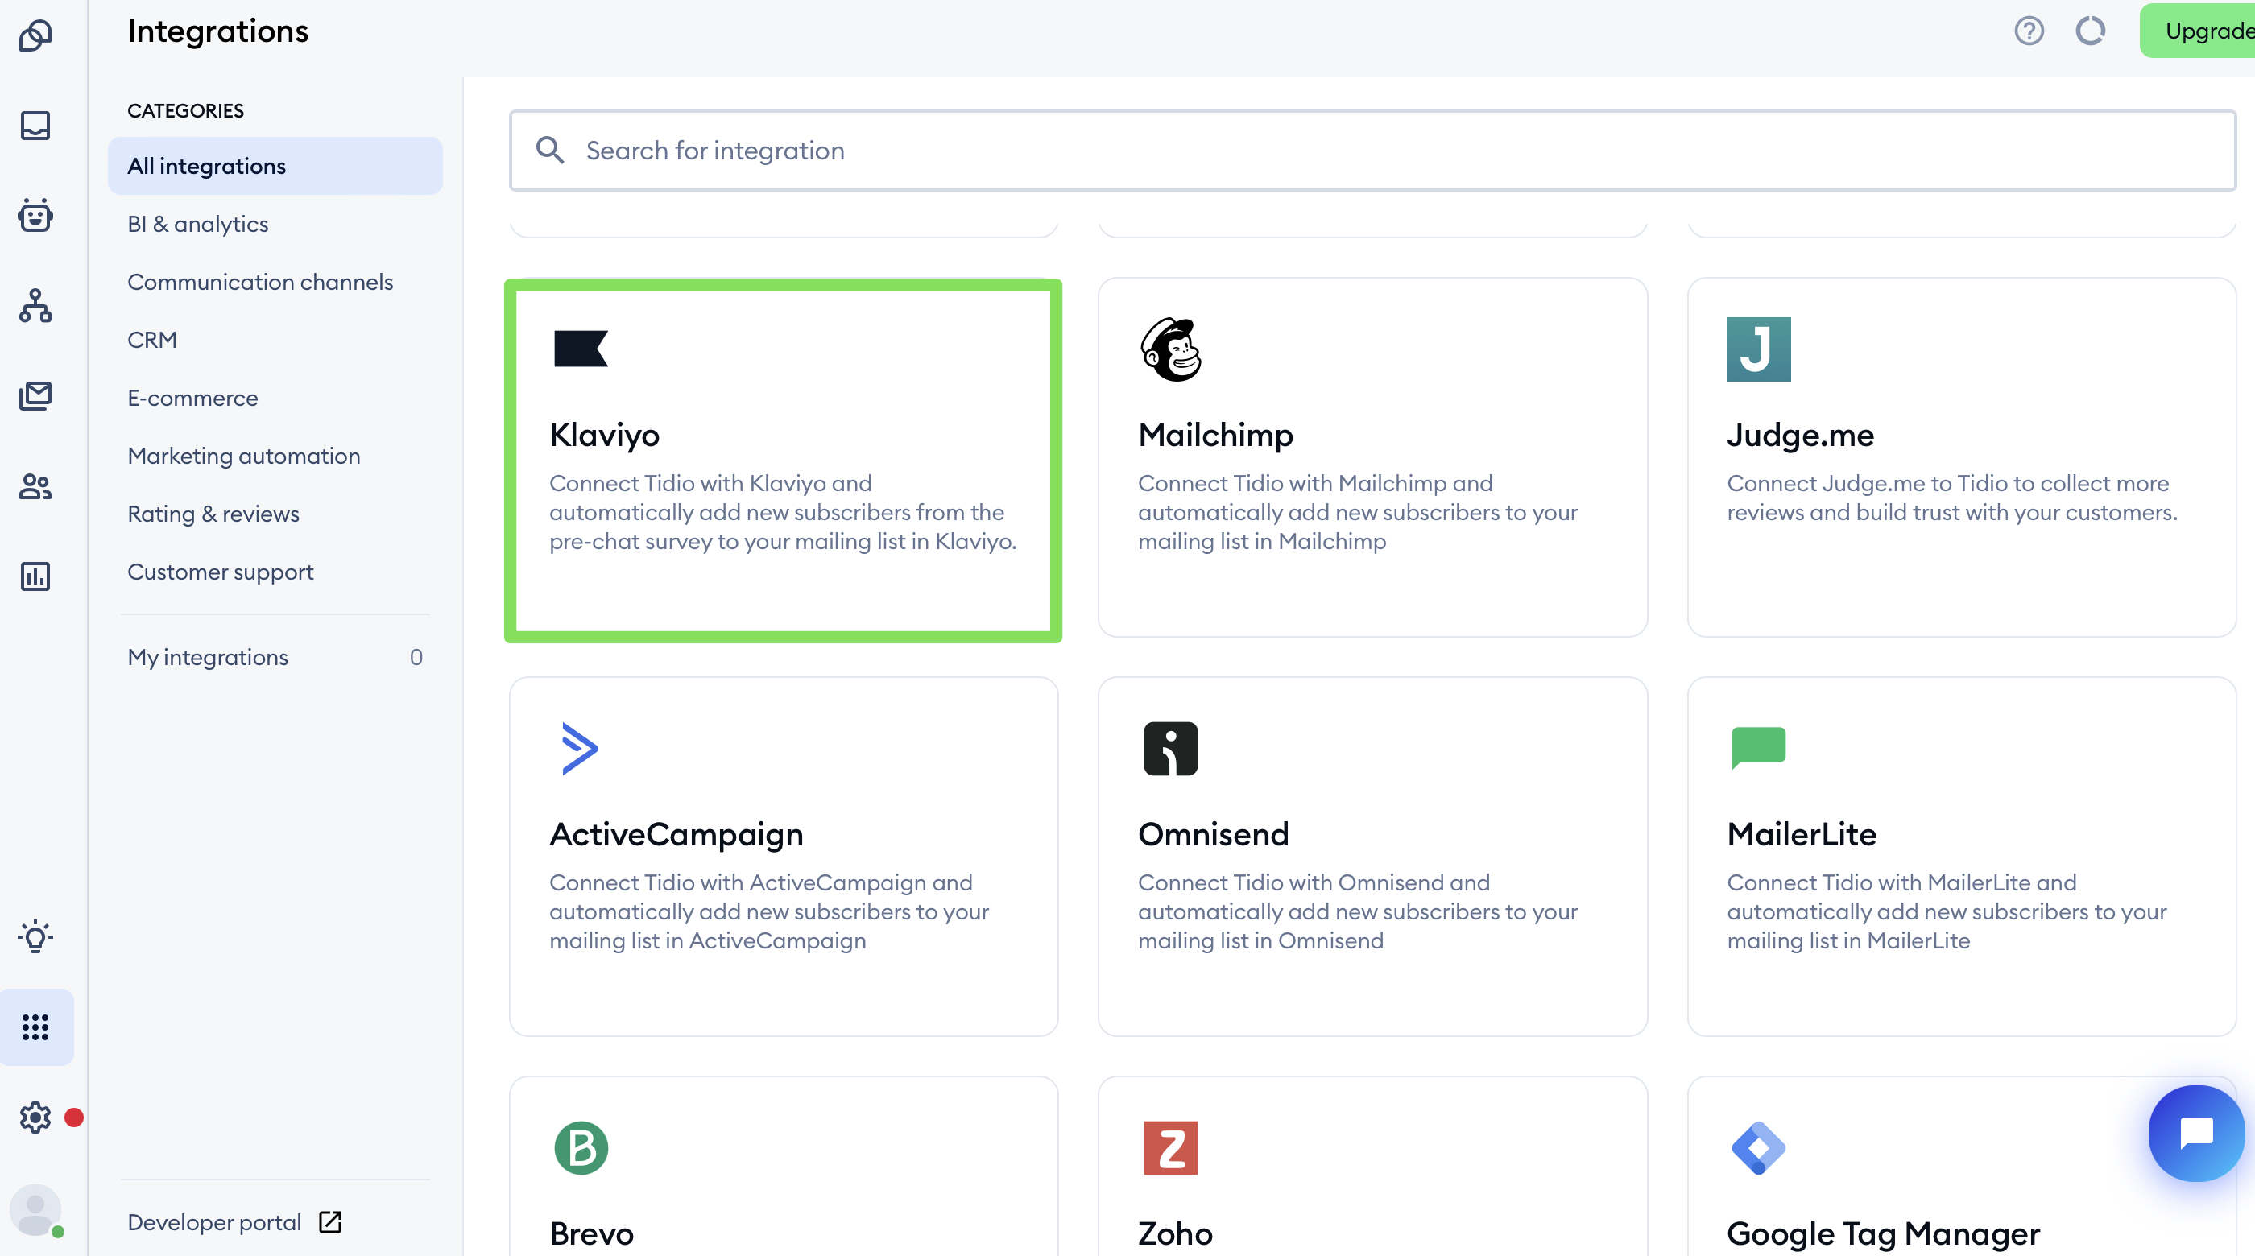Image resolution: width=2255 pixels, height=1256 pixels.
Task: Click the CATEGORIES heading label
Action: click(x=185, y=110)
